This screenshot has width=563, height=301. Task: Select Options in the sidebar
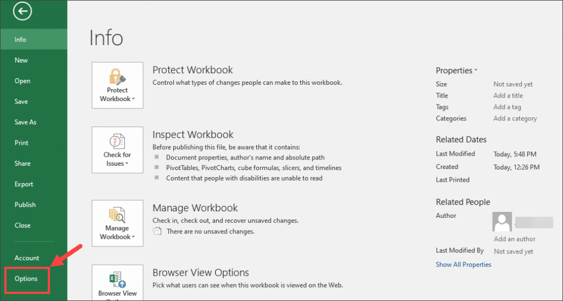[26, 279]
